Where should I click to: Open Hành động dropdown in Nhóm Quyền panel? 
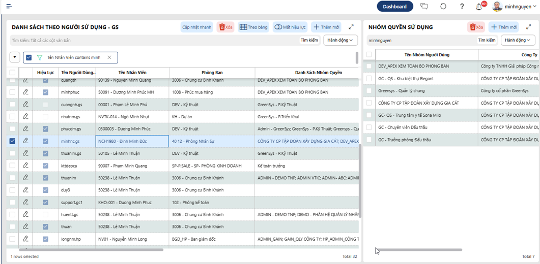(518, 40)
